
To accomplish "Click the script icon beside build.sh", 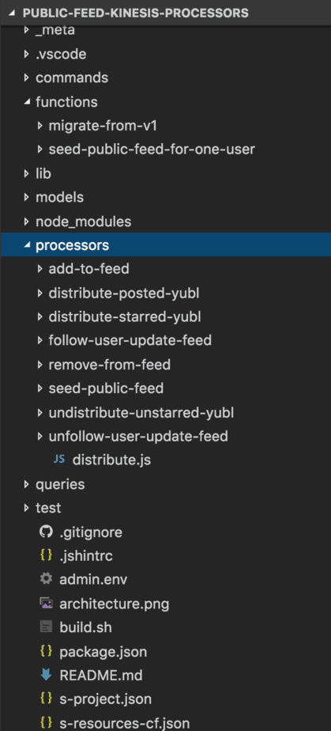I will point(46,627).
